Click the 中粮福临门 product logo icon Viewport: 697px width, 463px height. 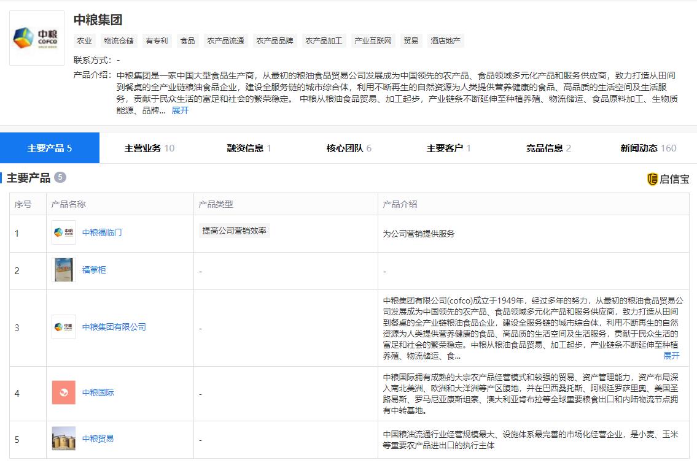[x=64, y=232]
